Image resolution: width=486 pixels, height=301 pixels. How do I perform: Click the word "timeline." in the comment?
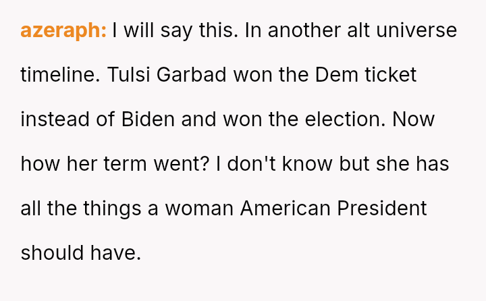coord(59,75)
